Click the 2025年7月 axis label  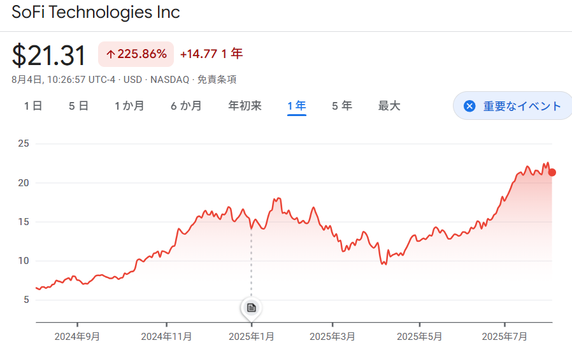click(504, 336)
